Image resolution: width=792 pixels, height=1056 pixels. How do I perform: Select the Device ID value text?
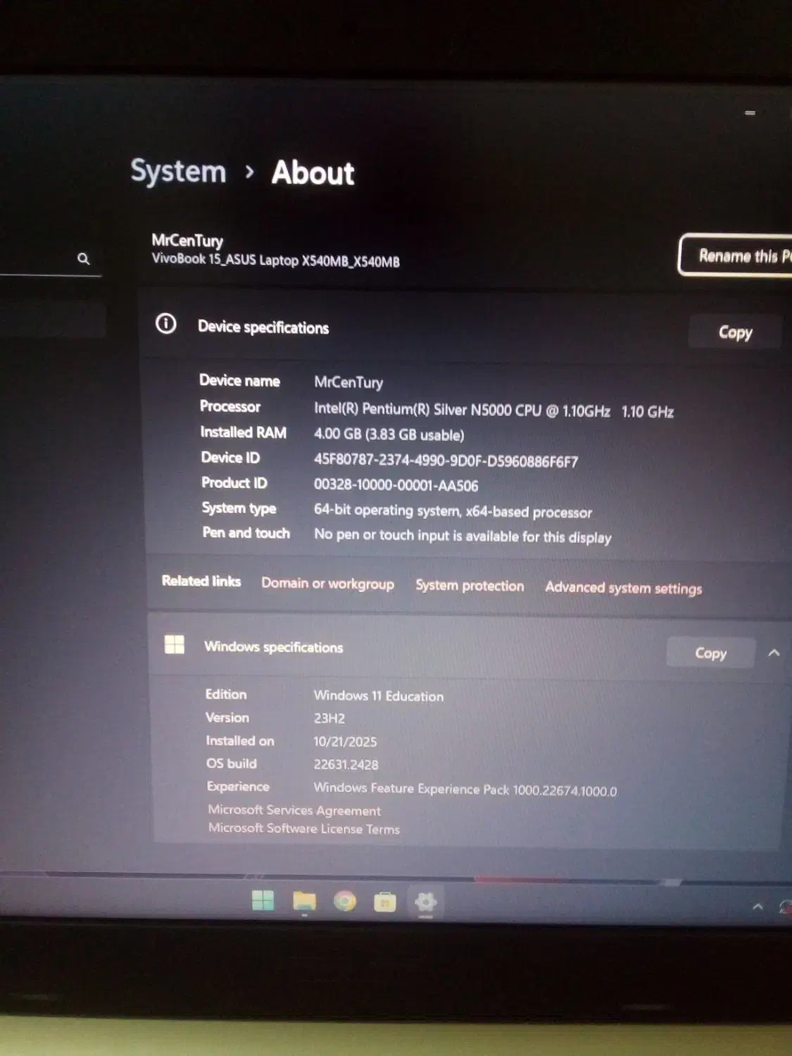point(446,461)
